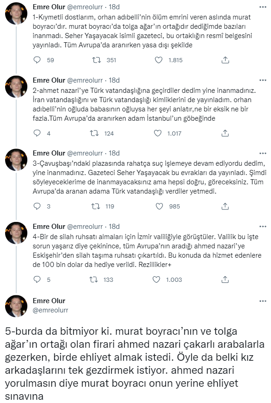Viewport: 271px width, 403px height.
Task: Select the reply icon on tweet 2
Action: pos(36,132)
